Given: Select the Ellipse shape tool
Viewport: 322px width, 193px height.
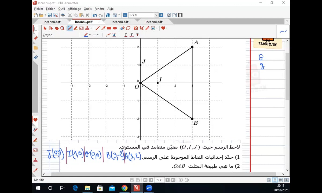Looking at the screenshot, I should click(x=115, y=28).
